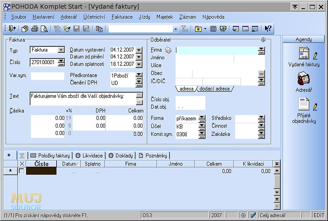Click the printer icon in toolbar
Screen dimensions: 328x221
pos(35,29)
